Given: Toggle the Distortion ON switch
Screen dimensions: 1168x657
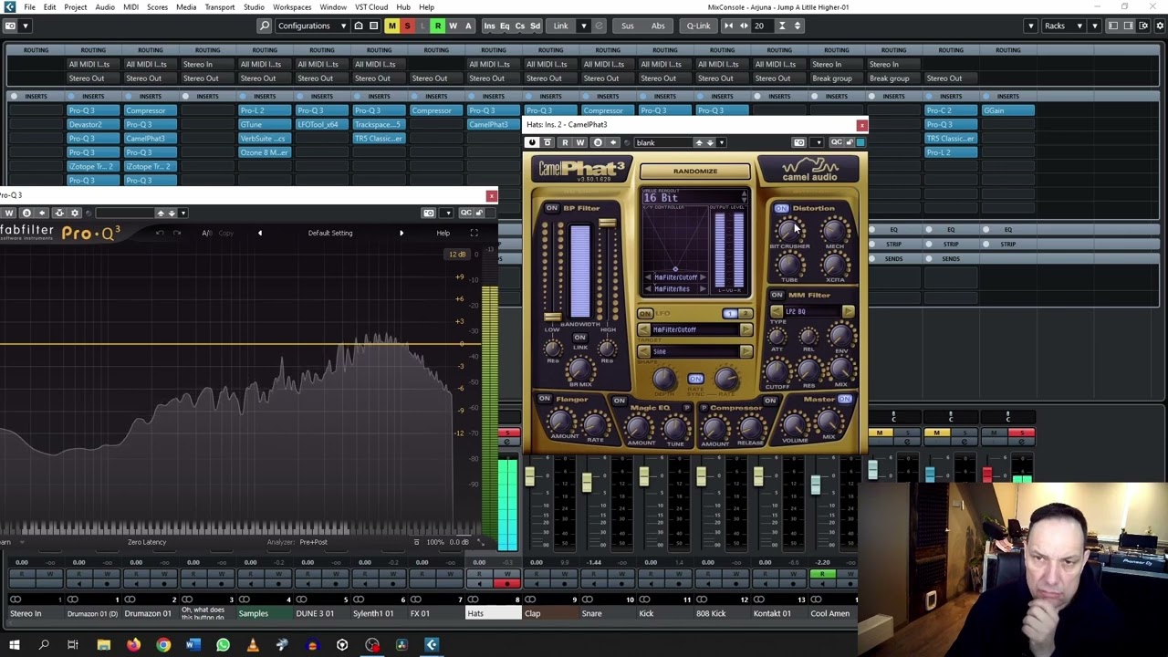Looking at the screenshot, I should [782, 208].
